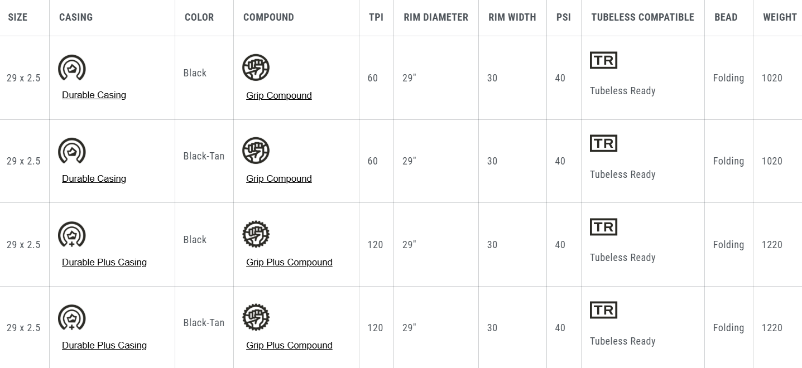Viewport: 802px width, 368px height.
Task: Click the Durable Casing icon in first row
Action: click(72, 68)
